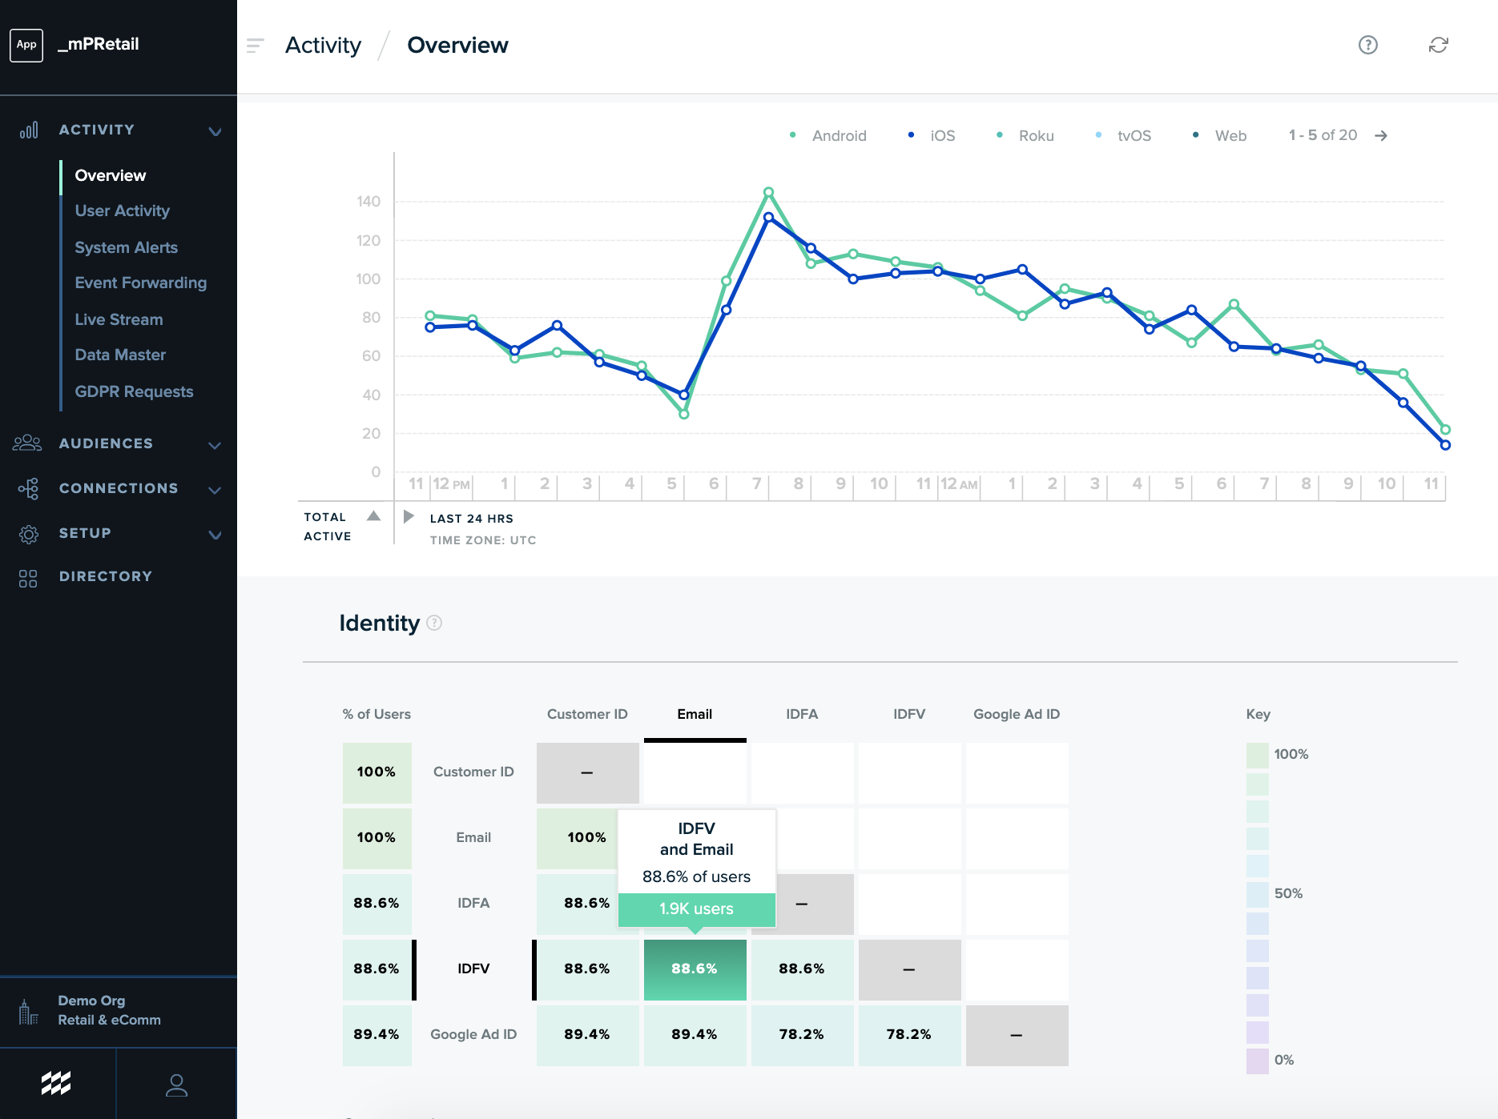Toggle the iOS series in chart legend
The height and width of the screenshot is (1119, 1498).
(x=932, y=136)
